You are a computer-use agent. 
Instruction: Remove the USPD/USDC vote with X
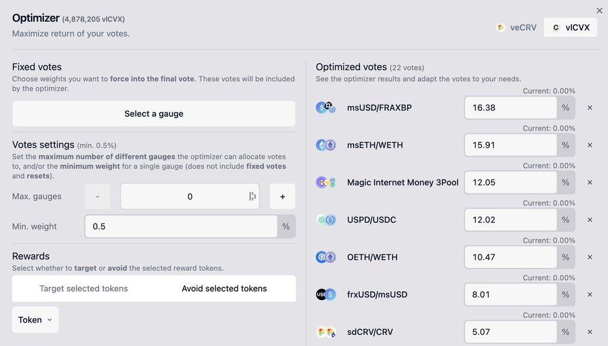(x=590, y=219)
